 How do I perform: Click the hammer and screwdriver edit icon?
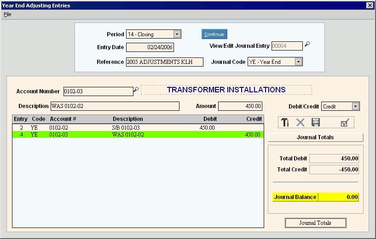[x=285, y=122]
